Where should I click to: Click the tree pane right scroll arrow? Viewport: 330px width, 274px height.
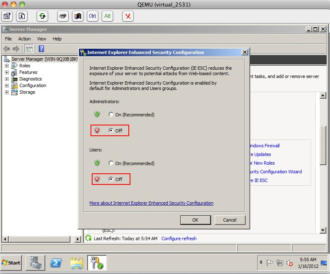pos(78,239)
